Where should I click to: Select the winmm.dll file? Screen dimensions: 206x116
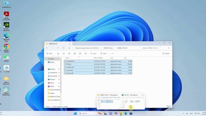point(98,73)
